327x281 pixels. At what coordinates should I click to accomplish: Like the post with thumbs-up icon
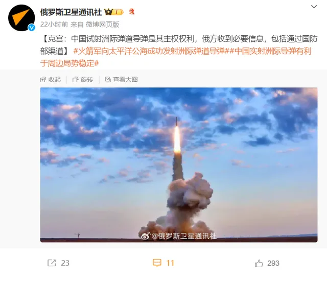point(259,263)
